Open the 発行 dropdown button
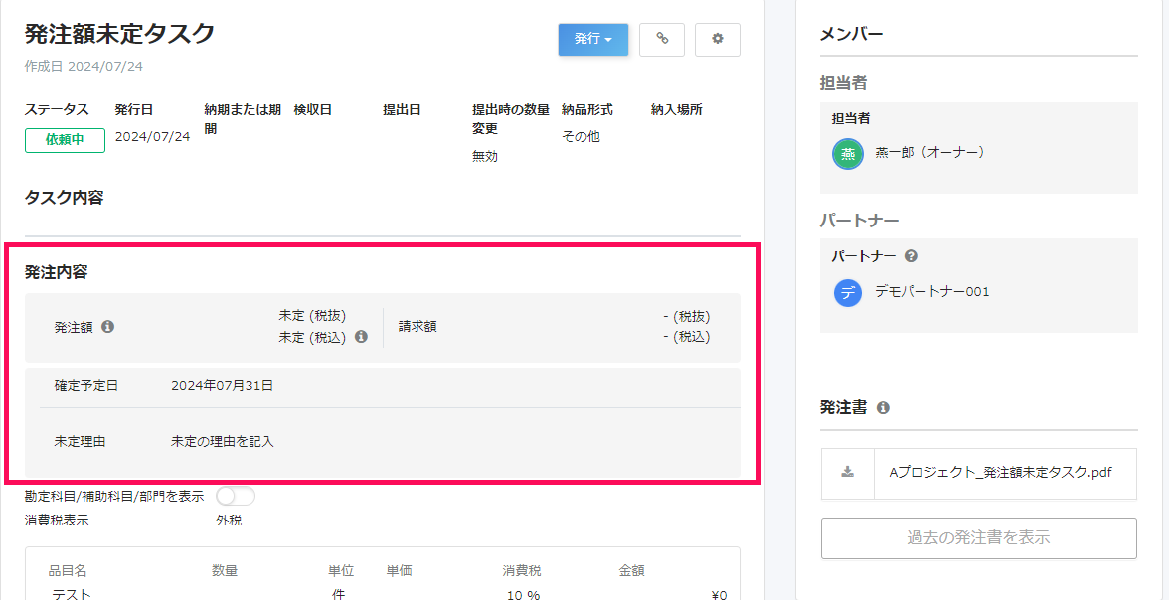The height and width of the screenshot is (600, 1169). pos(593,40)
